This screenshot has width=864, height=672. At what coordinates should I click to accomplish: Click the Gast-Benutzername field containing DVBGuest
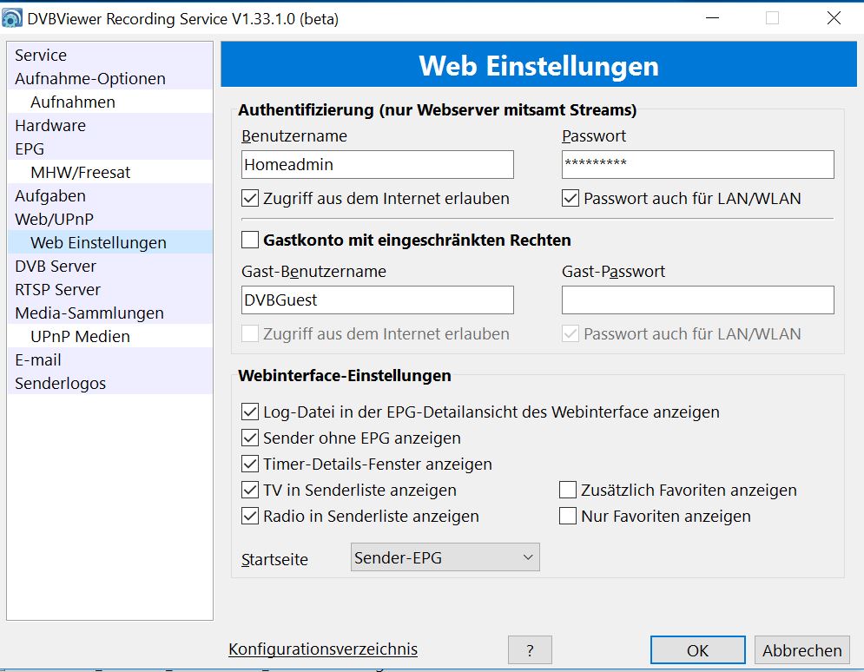[x=378, y=300]
